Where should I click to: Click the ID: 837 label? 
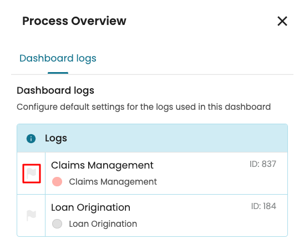point(263,164)
